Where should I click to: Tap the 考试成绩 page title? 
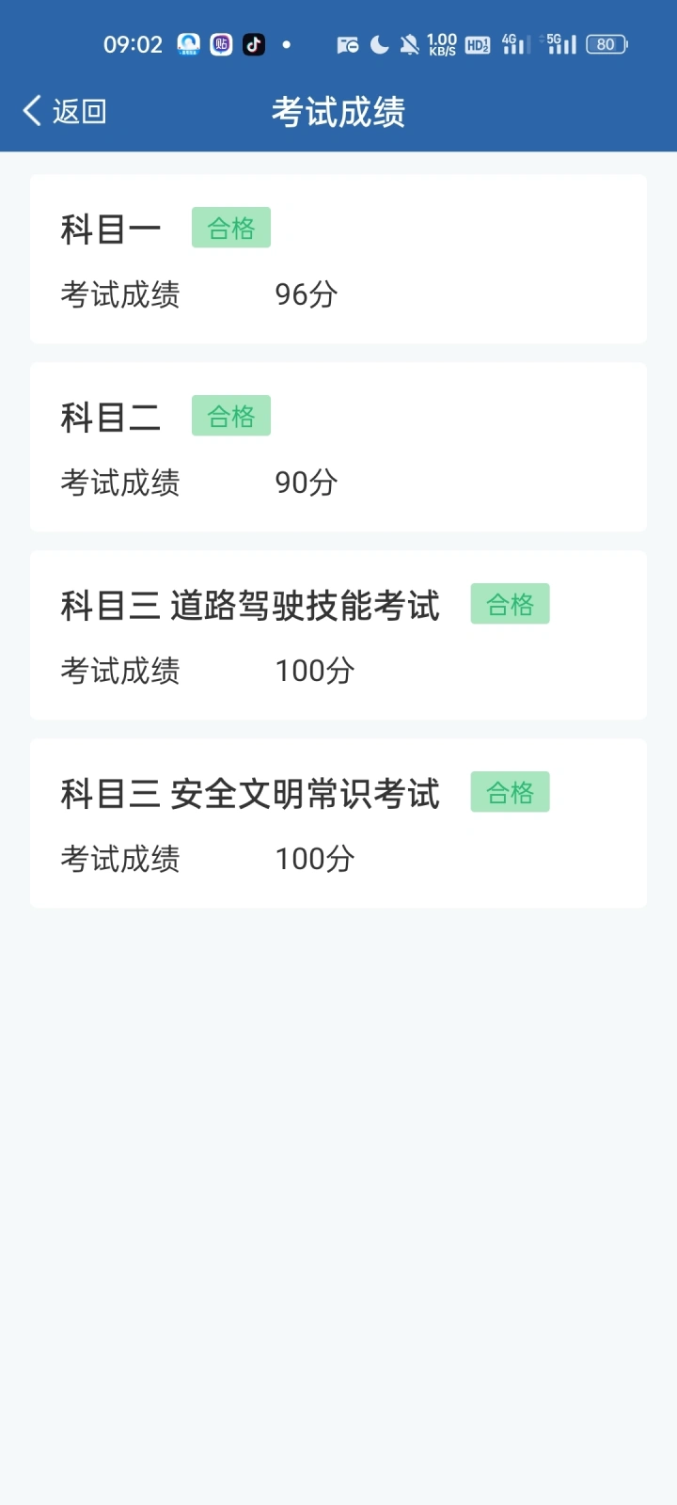(x=338, y=112)
